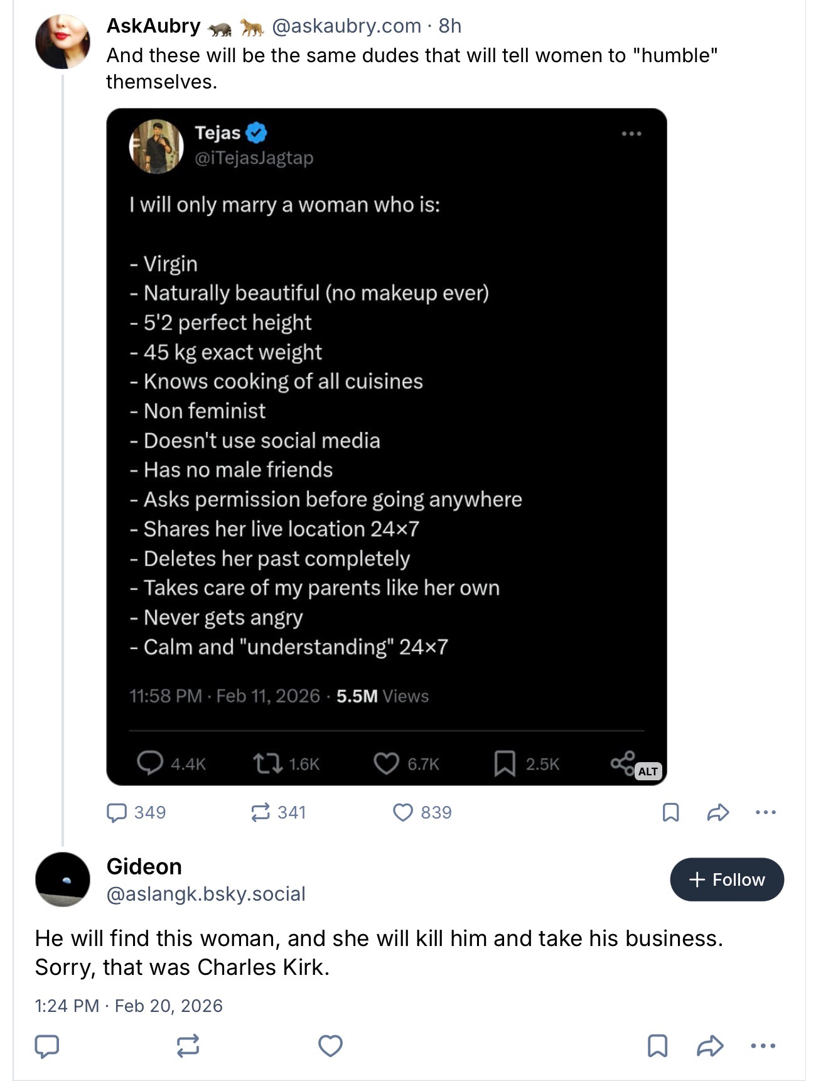The width and height of the screenshot is (833, 1081).
Task: Open AskAubry's profile avatar
Action: [x=63, y=42]
